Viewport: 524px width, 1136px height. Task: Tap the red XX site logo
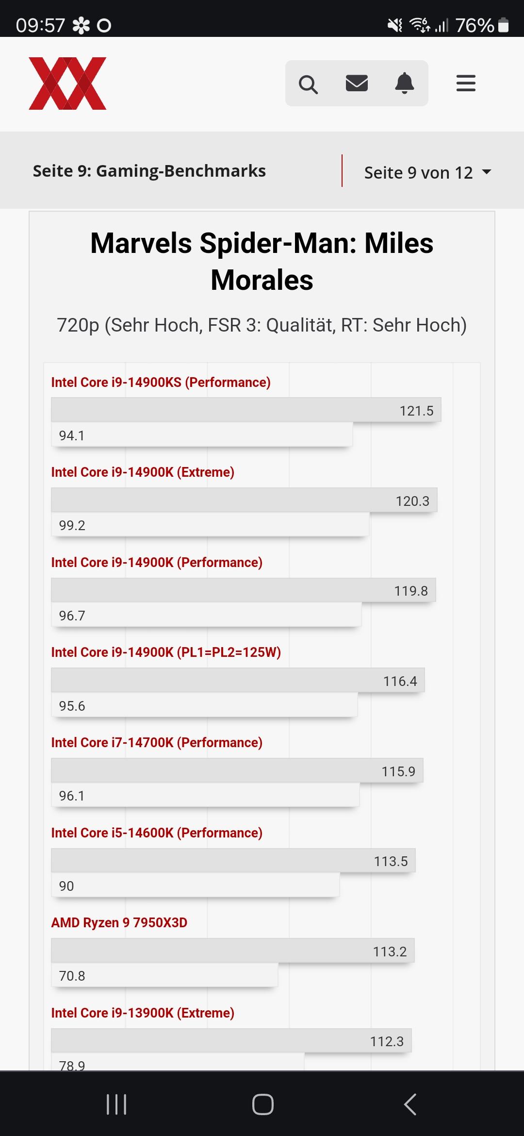67,84
